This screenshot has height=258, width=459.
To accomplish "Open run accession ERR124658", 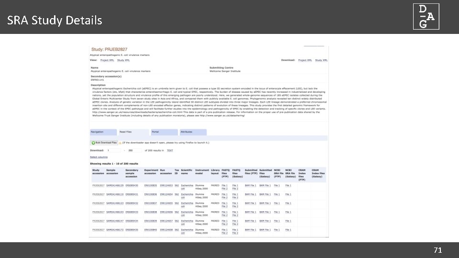I will 166,230.
